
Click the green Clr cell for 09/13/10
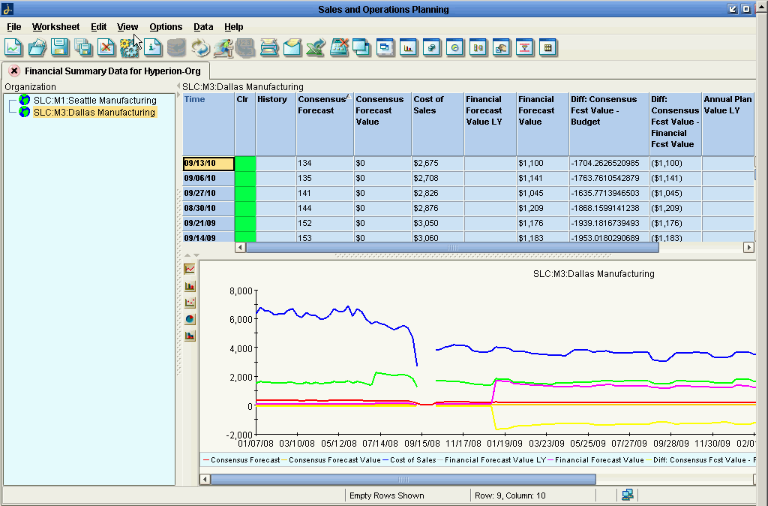245,164
